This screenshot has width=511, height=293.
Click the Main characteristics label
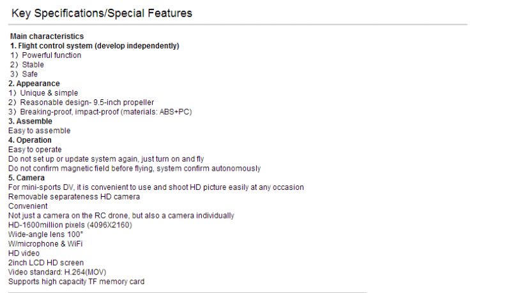(x=47, y=36)
